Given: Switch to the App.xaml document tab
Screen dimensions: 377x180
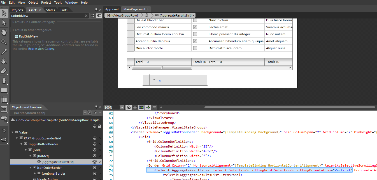Looking at the screenshot, I should (x=112, y=9).
